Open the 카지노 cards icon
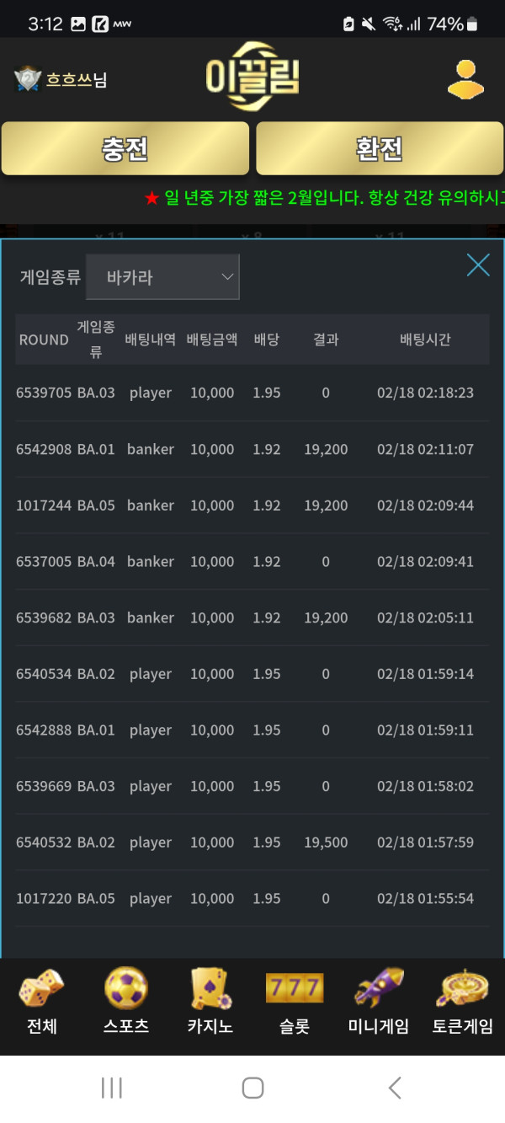Screen dimensions: 505x1123 pyautogui.click(x=210, y=988)
